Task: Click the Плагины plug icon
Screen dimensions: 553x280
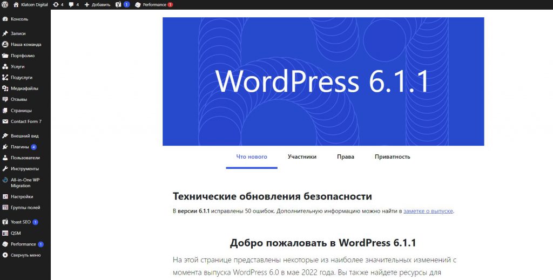Action: point(5,147)
